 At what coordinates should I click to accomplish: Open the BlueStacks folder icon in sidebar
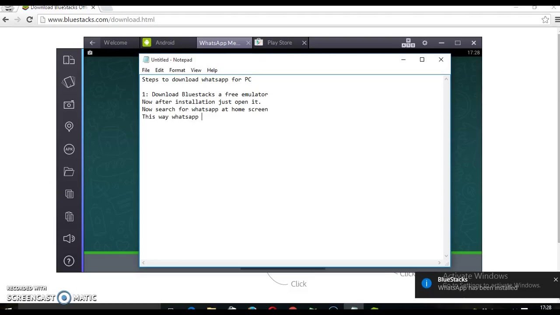click(69, 171)
